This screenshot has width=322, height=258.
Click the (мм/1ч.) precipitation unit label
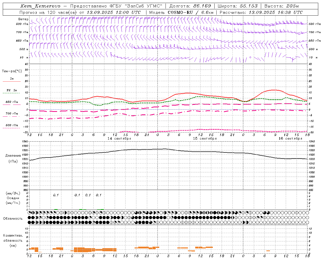click(x=13, y=203)
